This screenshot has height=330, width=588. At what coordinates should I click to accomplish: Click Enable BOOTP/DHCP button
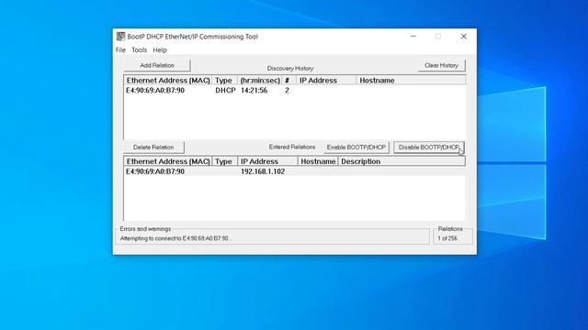[356, 147]
